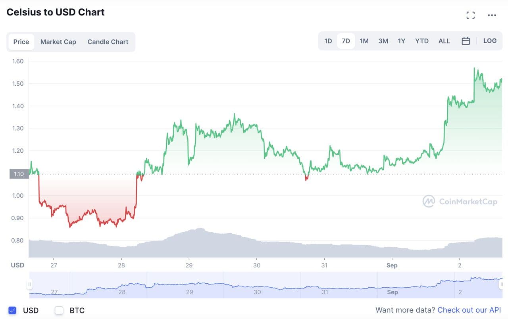The height and width of the screenshot is (319, 508).
Task: Enable the BTC checkbox
Action: click(59, 310)
